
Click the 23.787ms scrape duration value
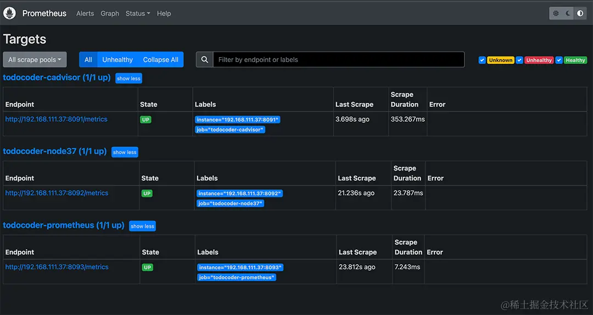tap(408, 193)
